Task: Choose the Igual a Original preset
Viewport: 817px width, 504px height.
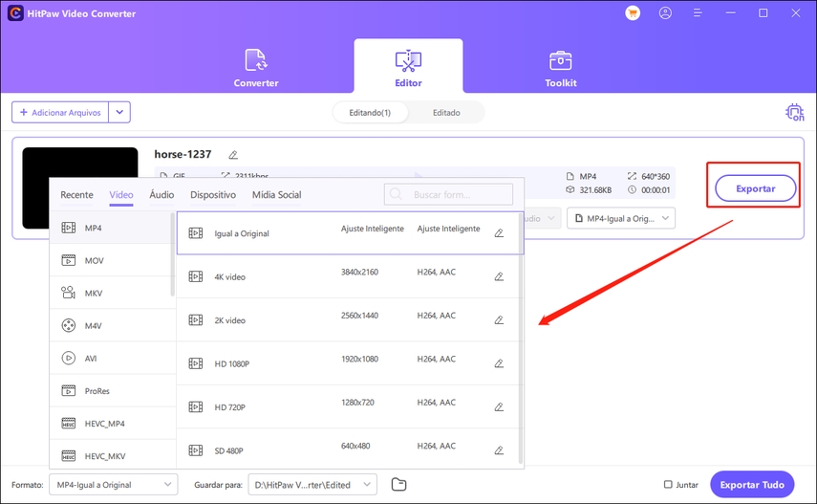Action: (x=348, y=233)
